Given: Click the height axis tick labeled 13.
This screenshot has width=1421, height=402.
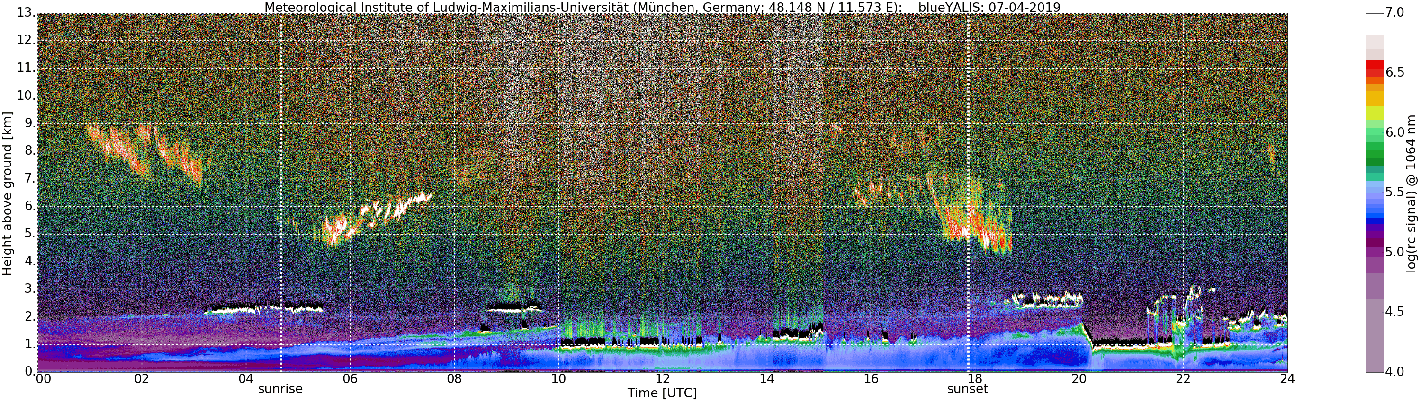Looking at the screenshot, I should pos(27,13).
